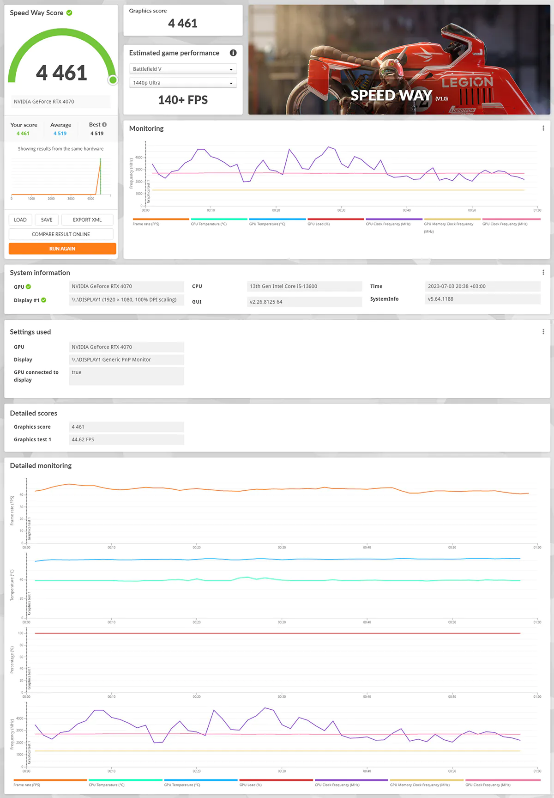Click the Detailed monitoring frame rate chart line
This screenshot has width=554, height=798.
click(x=282, y=489)
